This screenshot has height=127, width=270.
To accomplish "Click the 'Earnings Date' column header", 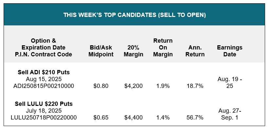I will click(x=230, y=51).
